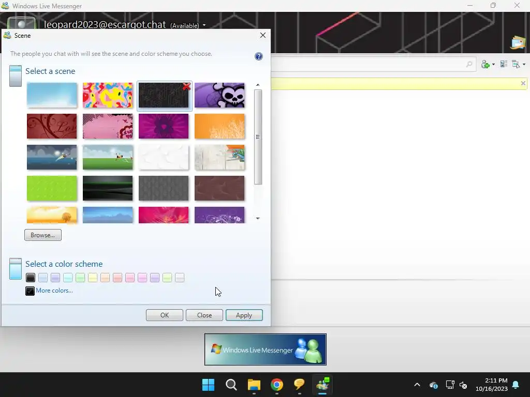Viewport: 530px width, 397px height.
Task: Pick the orange grass scene thumbnail
Action: pos(219,126)
